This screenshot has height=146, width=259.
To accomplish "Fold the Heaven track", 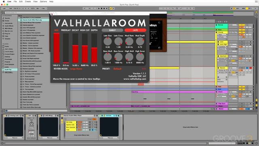I will pyautogui.click(x=218, y=68).
